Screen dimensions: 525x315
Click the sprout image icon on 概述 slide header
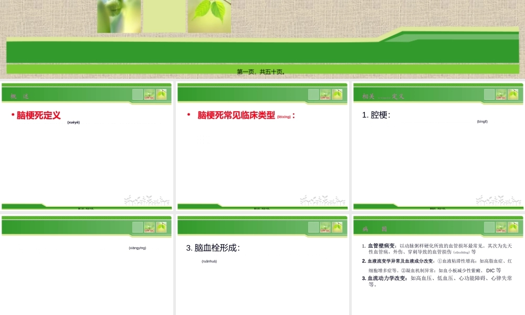coord(150,94)
